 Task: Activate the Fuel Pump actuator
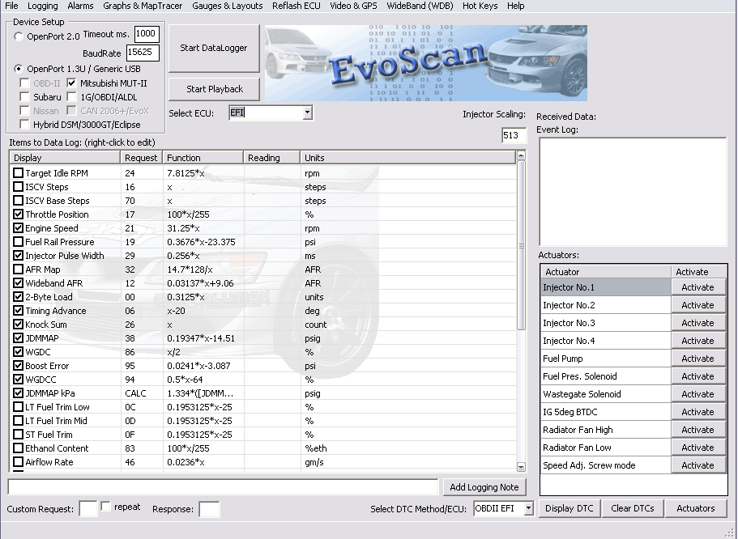[697, 359]
